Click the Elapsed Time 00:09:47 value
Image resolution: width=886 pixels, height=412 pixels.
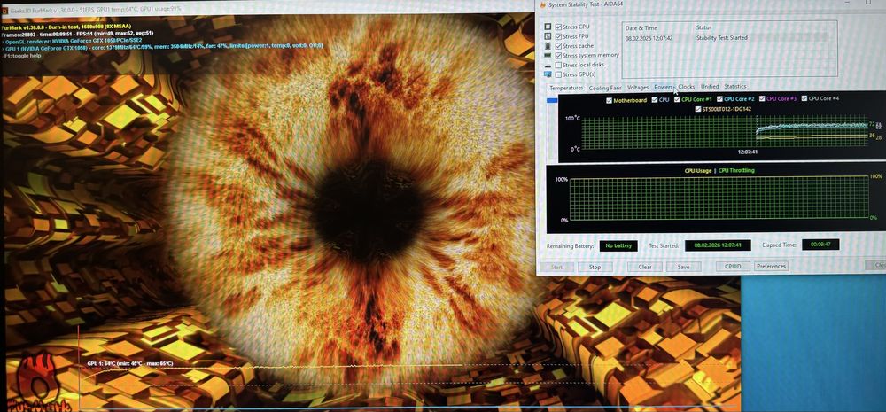pos(820,245)
